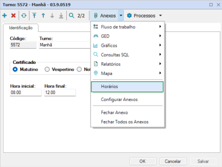
Task: Select the partially hidden third Certificado radio
Action: click(x=79, y=69)
